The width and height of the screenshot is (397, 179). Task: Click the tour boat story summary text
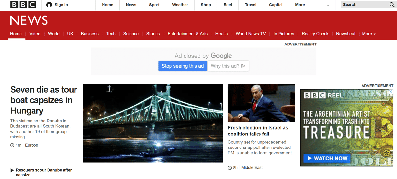(40, 129)
